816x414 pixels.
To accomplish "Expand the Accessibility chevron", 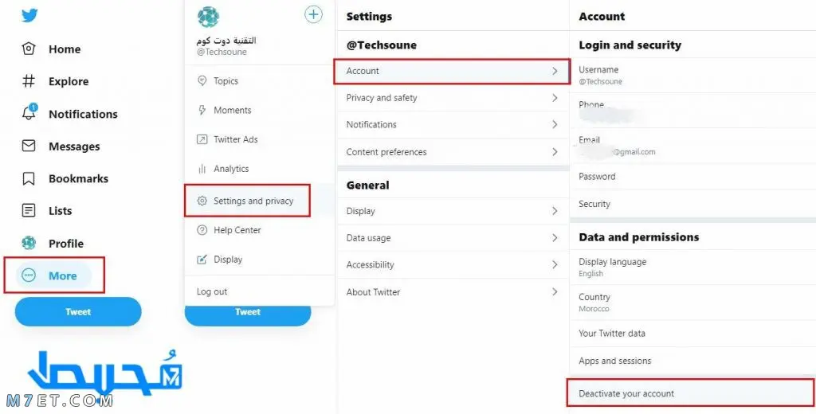I will click(555, 265).
